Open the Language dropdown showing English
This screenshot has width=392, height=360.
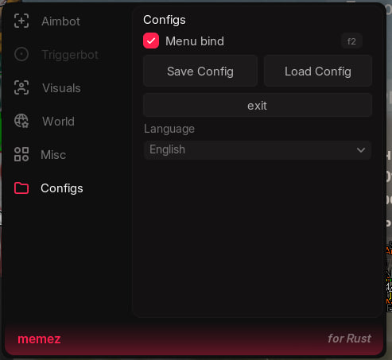[x=257, y=150]
